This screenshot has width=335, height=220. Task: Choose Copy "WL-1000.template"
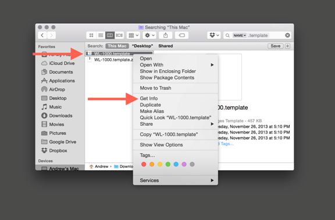click(x=176, y=135)
